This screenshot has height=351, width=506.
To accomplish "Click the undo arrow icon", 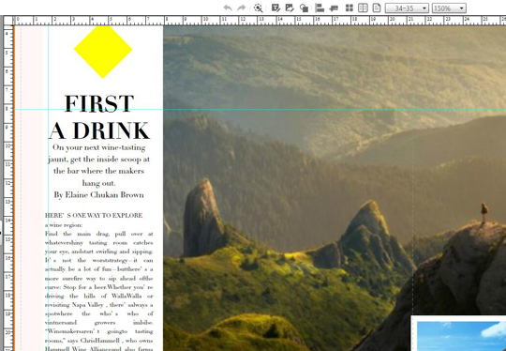I will (228, 8).
